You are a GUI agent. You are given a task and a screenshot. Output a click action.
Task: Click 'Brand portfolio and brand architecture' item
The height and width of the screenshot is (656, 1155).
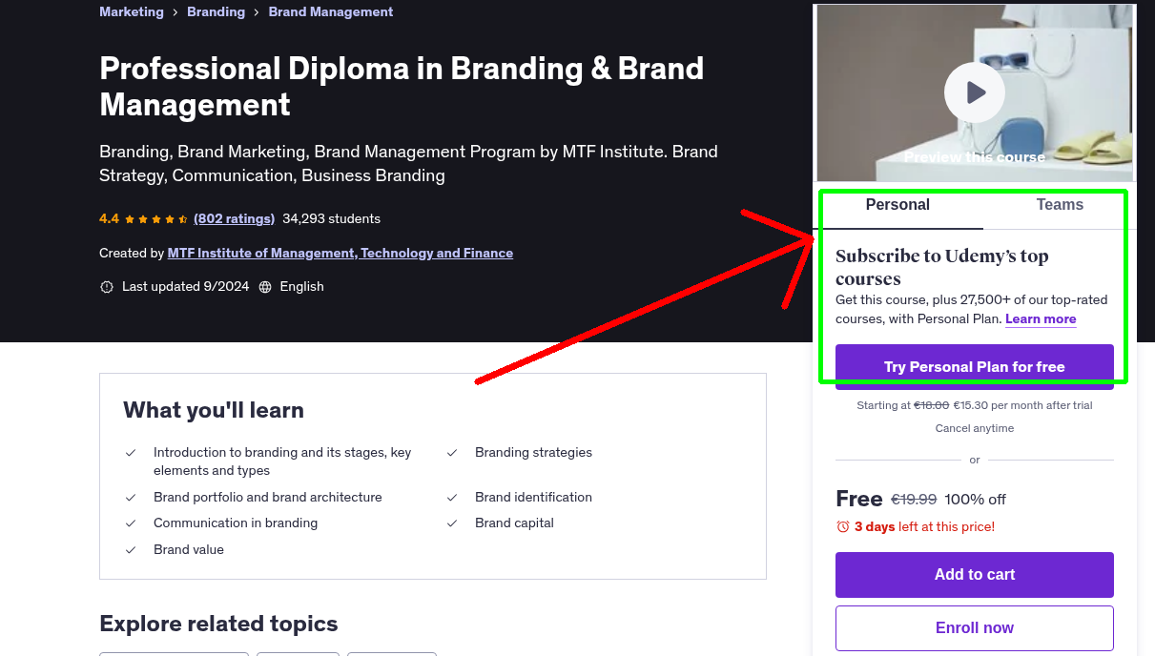(x=268, y=497)
